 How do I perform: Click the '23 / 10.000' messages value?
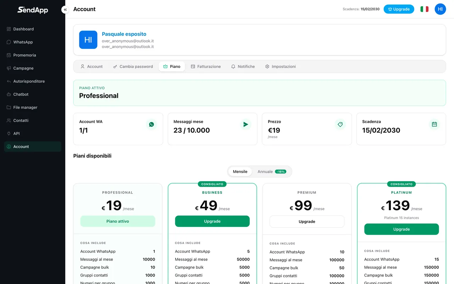coord(192,130)
